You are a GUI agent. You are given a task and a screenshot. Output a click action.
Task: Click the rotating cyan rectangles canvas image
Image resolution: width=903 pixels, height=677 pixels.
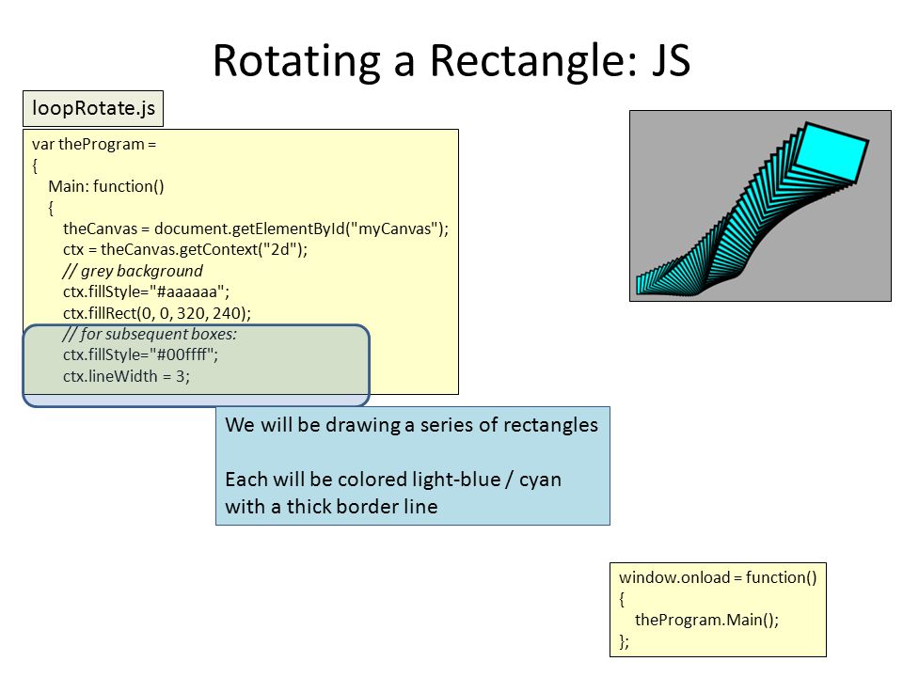(760, 206)
